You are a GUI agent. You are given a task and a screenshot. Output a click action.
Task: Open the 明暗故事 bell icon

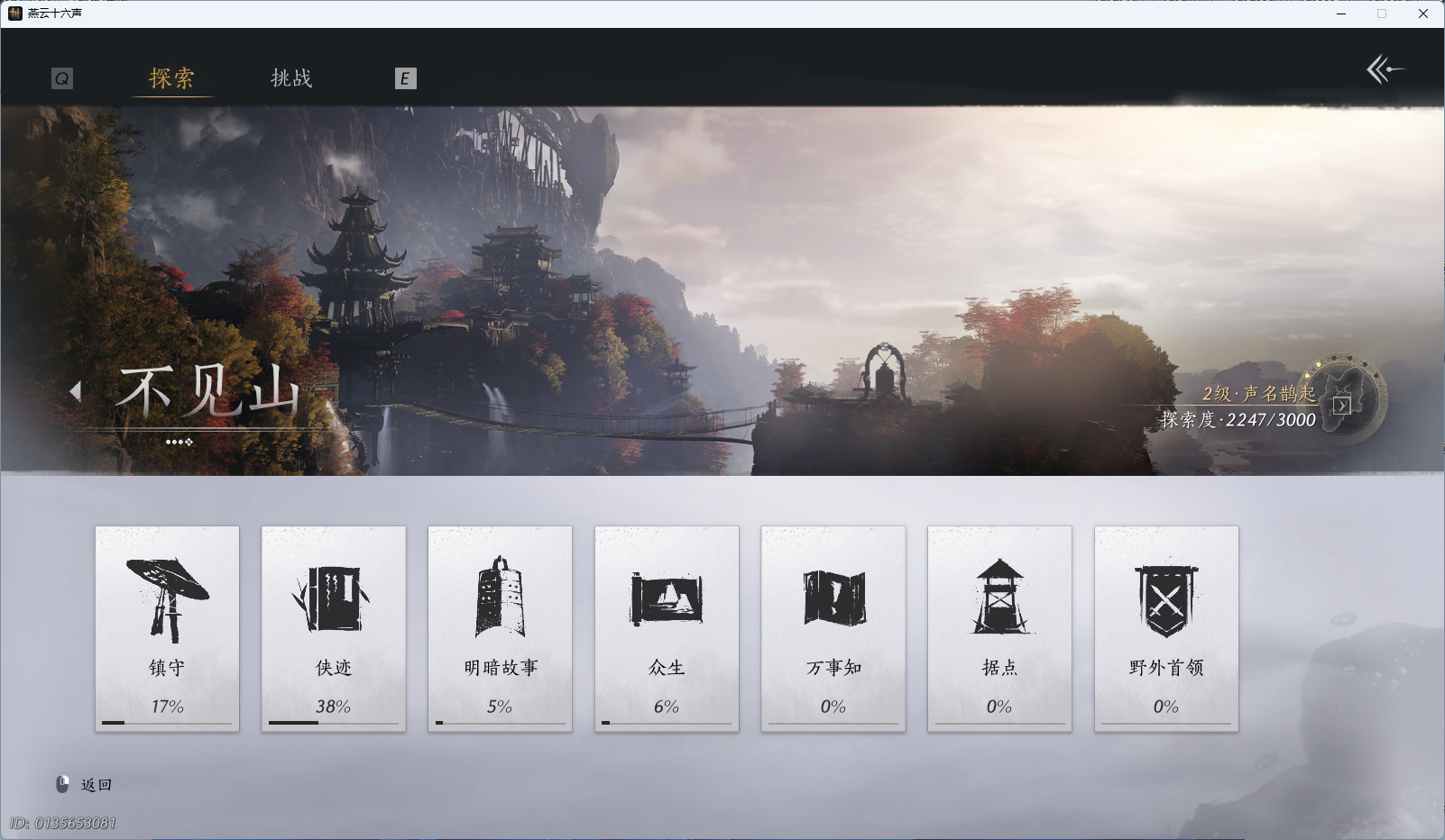500,597
